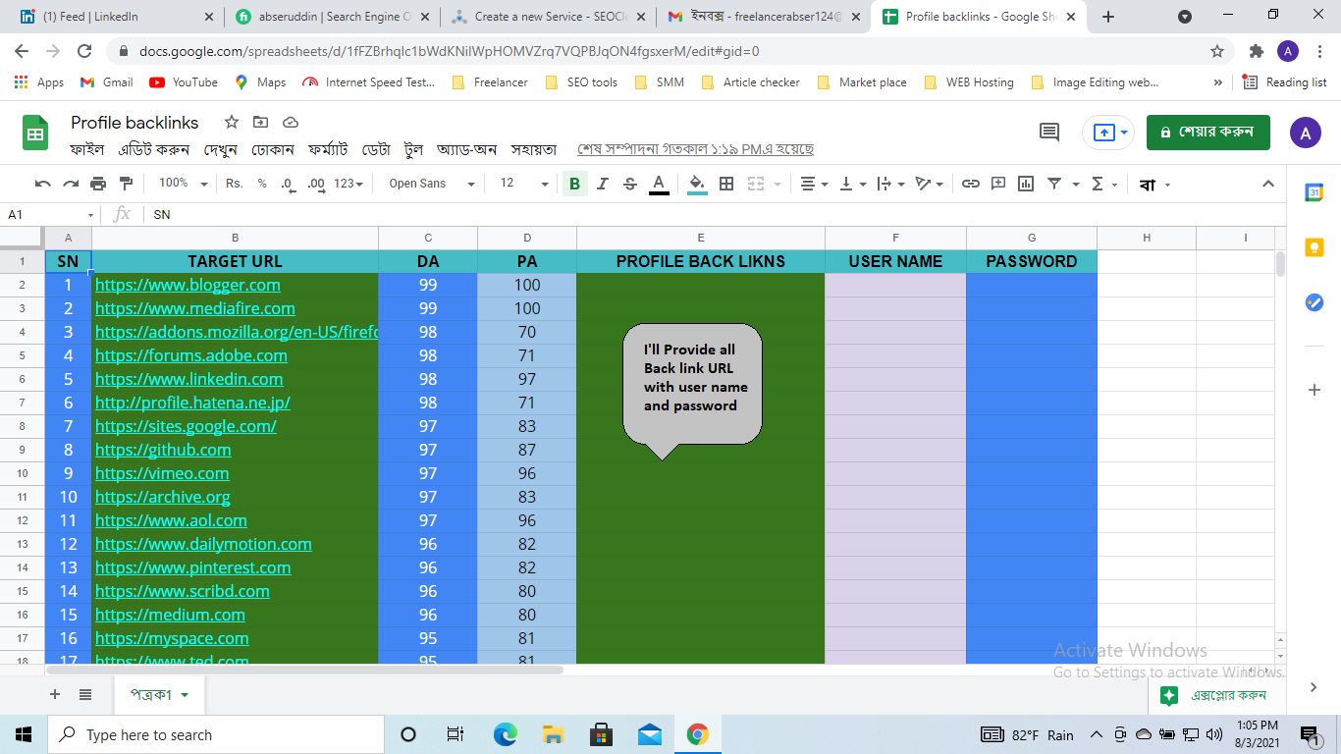Image resolution: width=1341 pixels, height=754 pixels.
Task: Click the insert chart icon
Action: (x=1026, y=184)
